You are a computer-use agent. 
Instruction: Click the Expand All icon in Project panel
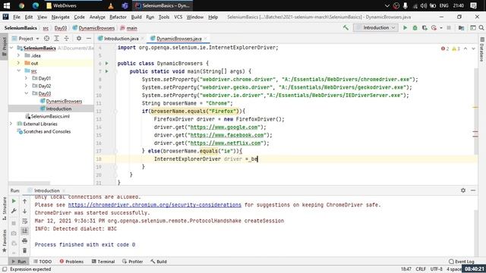[56, 39]
